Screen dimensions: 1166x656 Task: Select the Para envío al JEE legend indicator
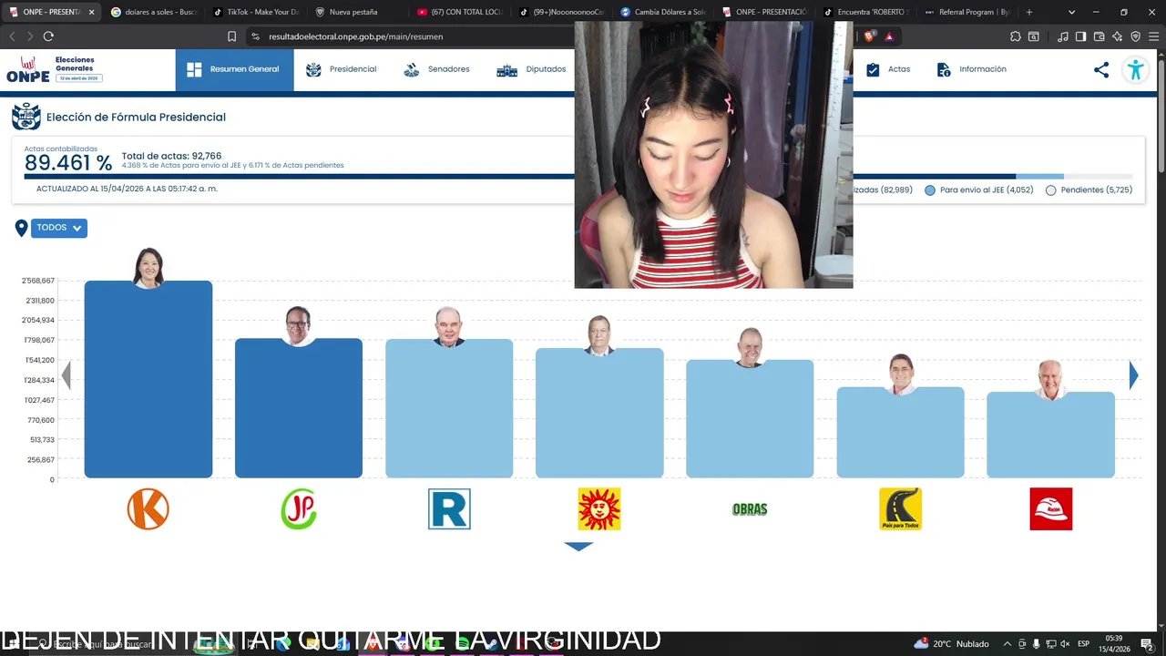click(929, 190)
